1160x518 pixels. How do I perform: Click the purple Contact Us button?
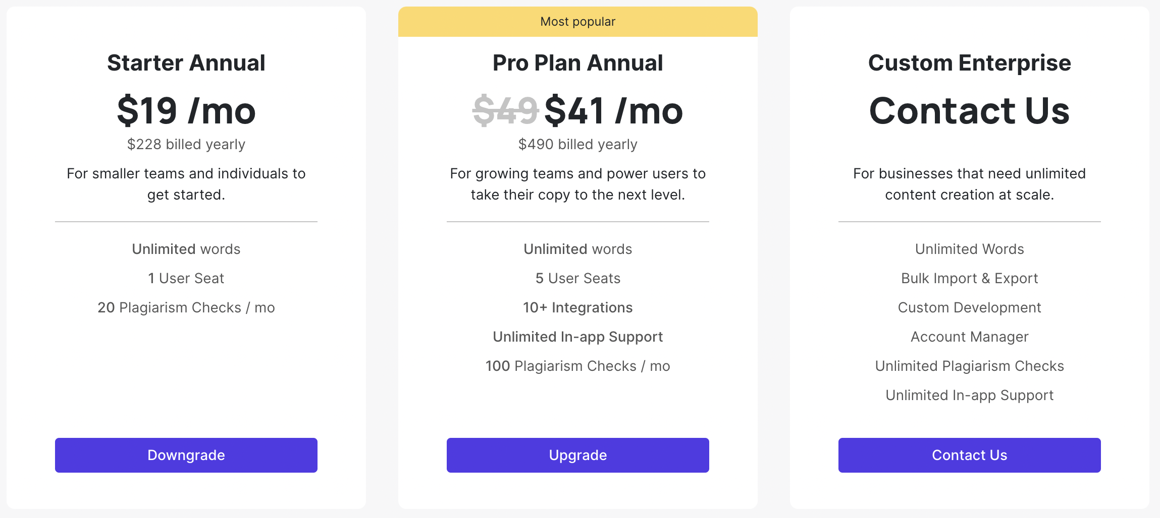970,455
